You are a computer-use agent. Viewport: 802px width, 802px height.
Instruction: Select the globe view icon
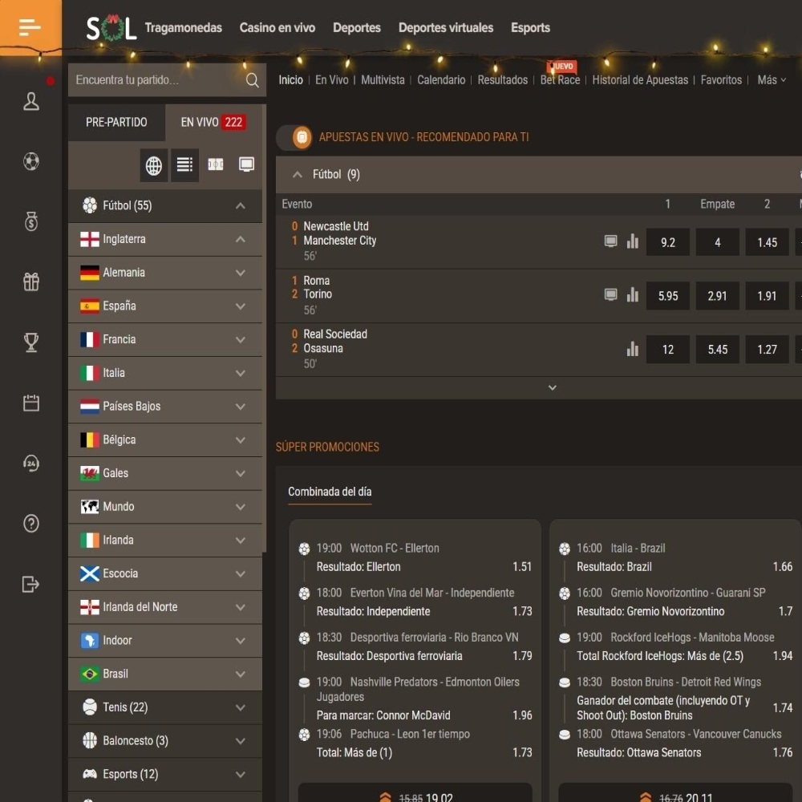[x=154, y=165]
